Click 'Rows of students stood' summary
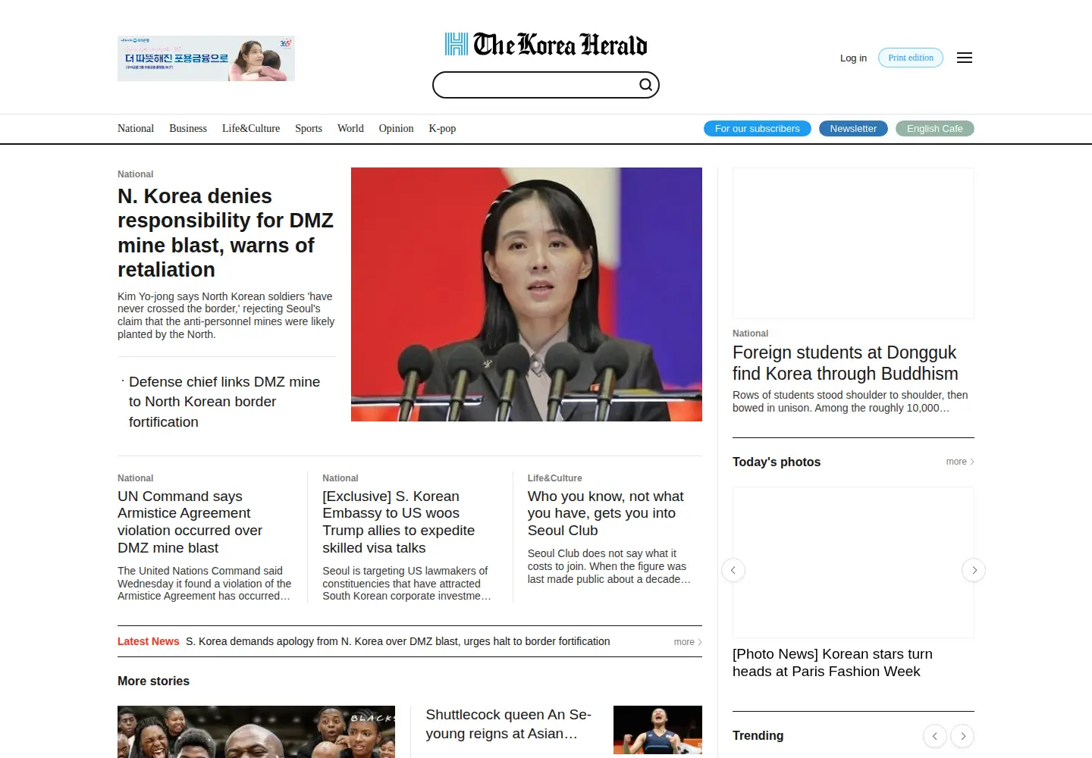1092x758 pixels. [x=850, y=402]
